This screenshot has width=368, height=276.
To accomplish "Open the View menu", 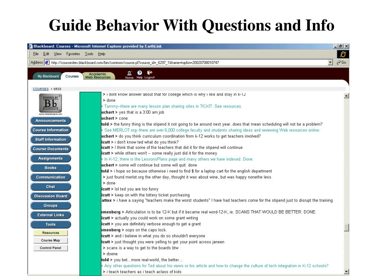I will [58, 54].
